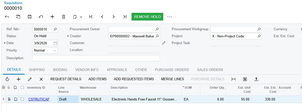Delete the requisition with trash icon

pyautogui.click(x=64, y=17)
